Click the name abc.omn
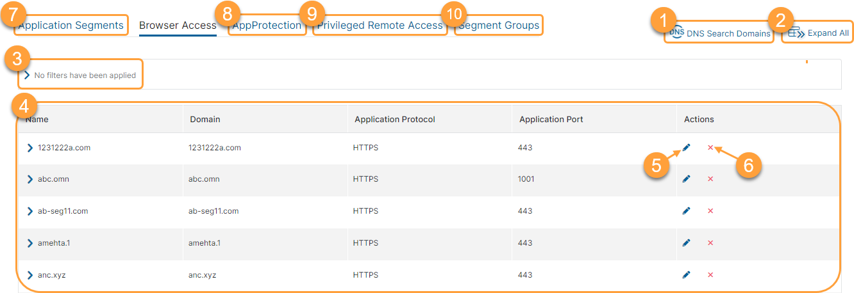The width and height of the screenshot is (854, 293). [x=53, y=179]
